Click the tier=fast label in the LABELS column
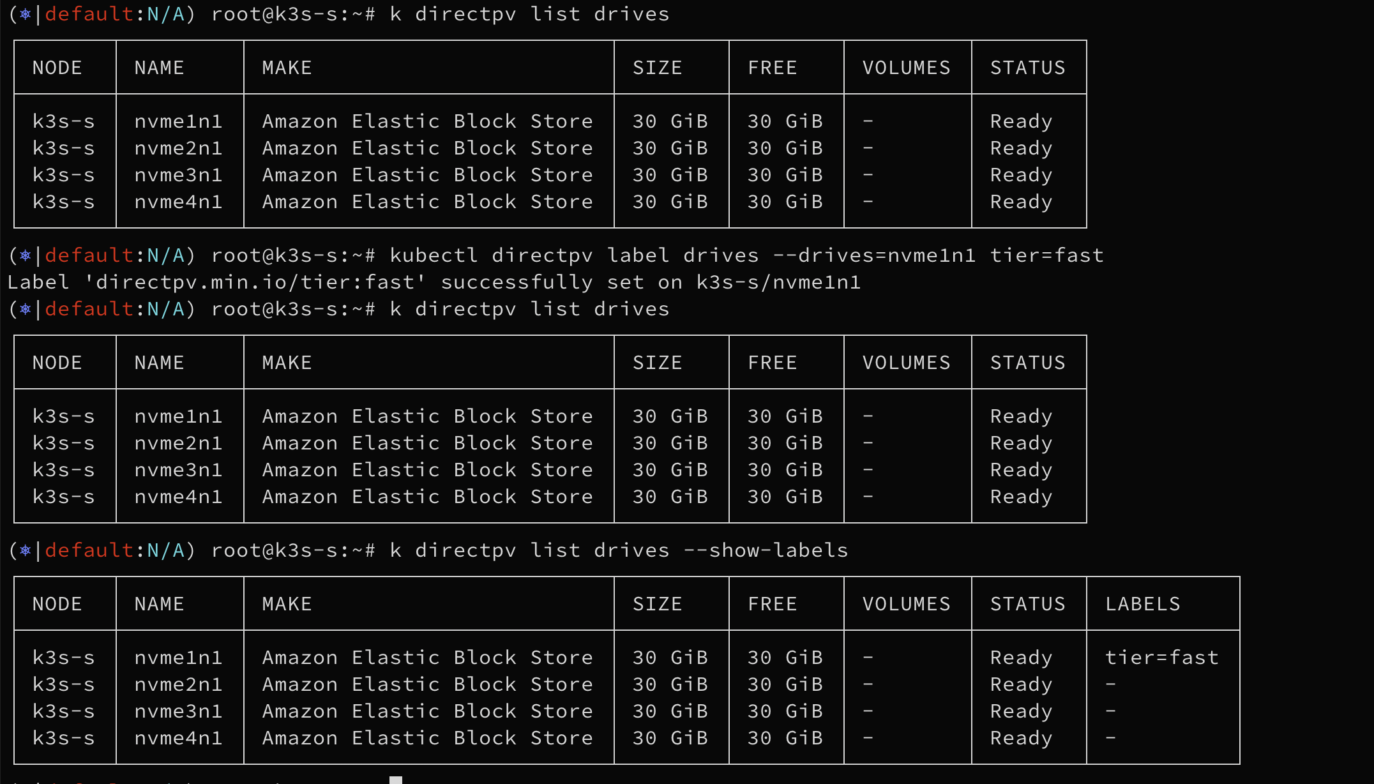The width and height of the screenshot is (1374, 784). 1162,658
